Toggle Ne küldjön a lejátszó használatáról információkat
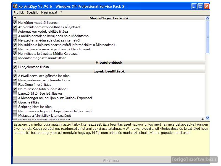The width and height of the screenshot is (221, 166). tap(15, 45)
